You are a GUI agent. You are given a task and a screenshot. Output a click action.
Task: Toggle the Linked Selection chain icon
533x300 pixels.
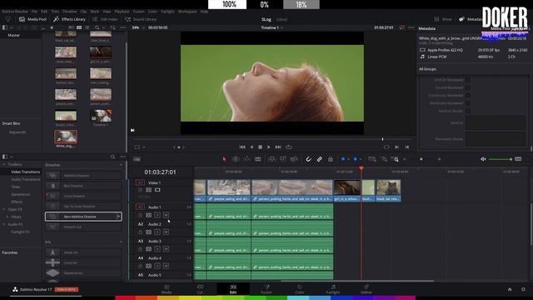pyautogui.click(x=319, y=159)
